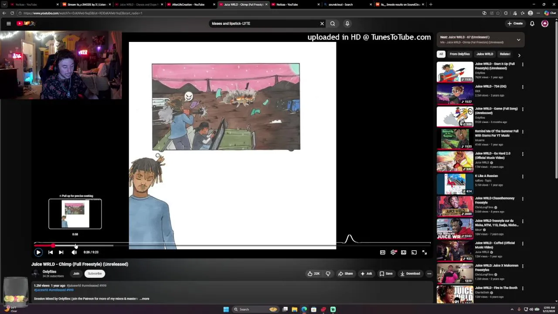The image size is (558, 314).
Task: Go to the YouTube home logo
Action: (26, 24)
